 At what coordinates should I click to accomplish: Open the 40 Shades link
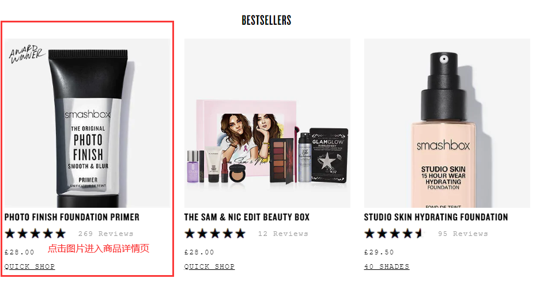point(387,266)
